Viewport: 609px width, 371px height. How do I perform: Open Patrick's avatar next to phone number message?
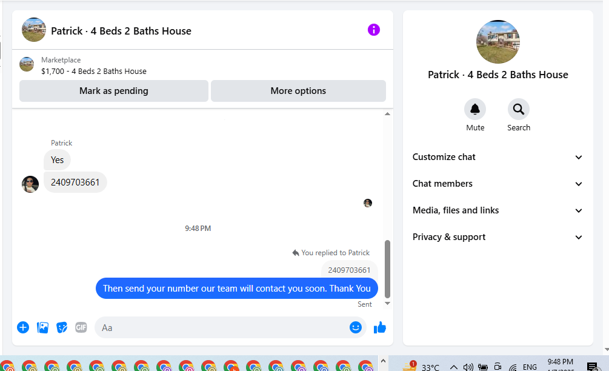[x=30, y=184]
